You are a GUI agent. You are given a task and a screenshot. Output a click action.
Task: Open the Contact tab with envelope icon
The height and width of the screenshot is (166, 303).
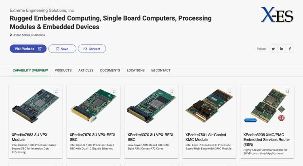(161, 70)
